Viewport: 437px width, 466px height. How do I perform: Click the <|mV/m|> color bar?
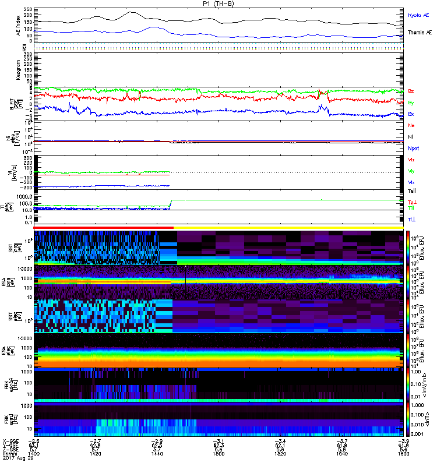pyautogui.click(x=408, y=385)
